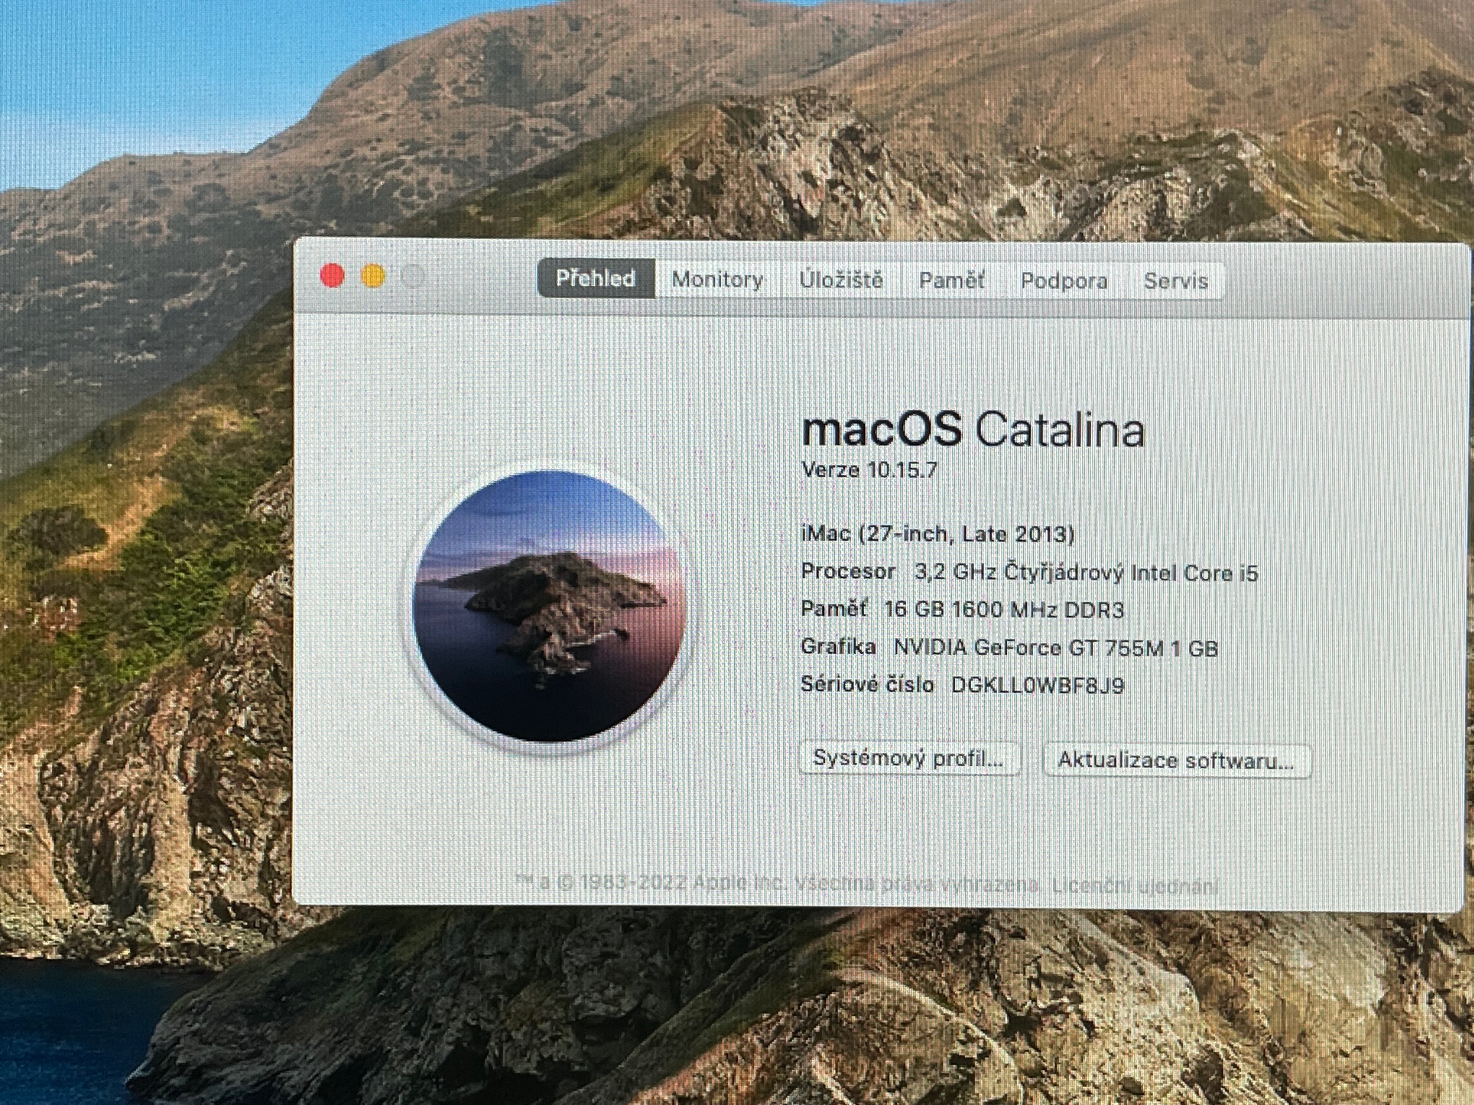Switch to the Servis tab
The width and height of the screenshot is (1474, 1105).
[1176, 281]
